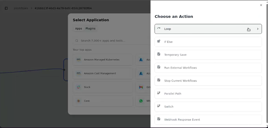Switch to the Apps tab
The height and width of the screenshot is (128, 268).
pos(78,28)
